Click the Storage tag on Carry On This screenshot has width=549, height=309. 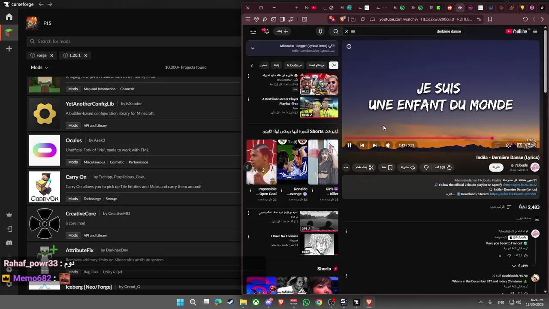tap(111, 199)
